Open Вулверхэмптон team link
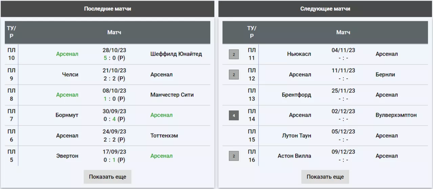The image size is (433, 189). 396,115
